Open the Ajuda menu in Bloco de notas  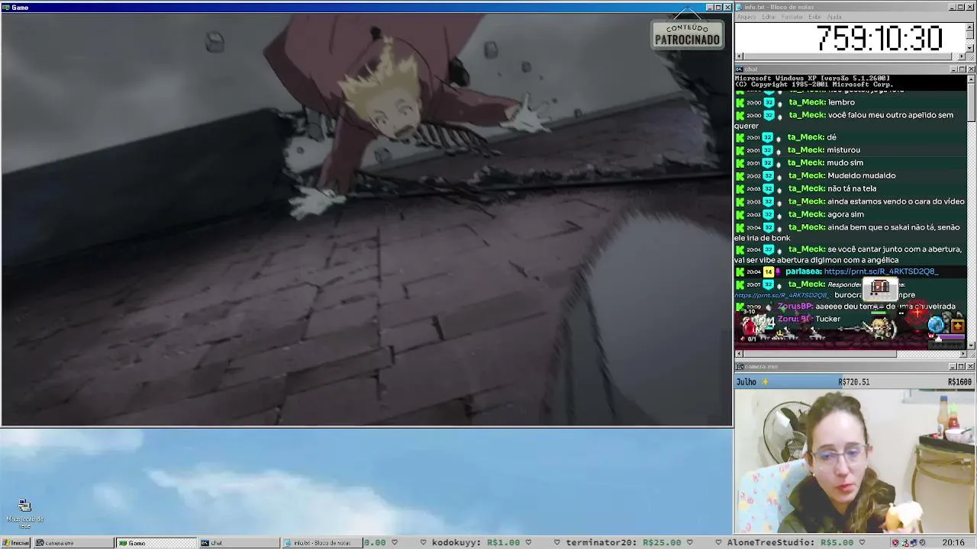point(834,17)
